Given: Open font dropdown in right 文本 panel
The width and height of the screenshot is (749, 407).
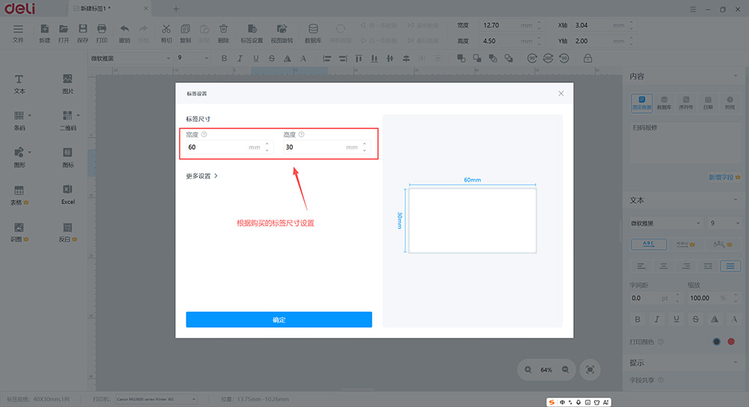Looking at the screenshot, I should tap(665, 223).
